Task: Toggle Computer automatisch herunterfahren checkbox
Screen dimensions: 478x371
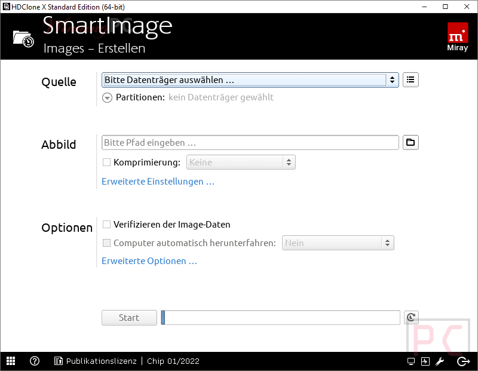Action: click(106, 243)
